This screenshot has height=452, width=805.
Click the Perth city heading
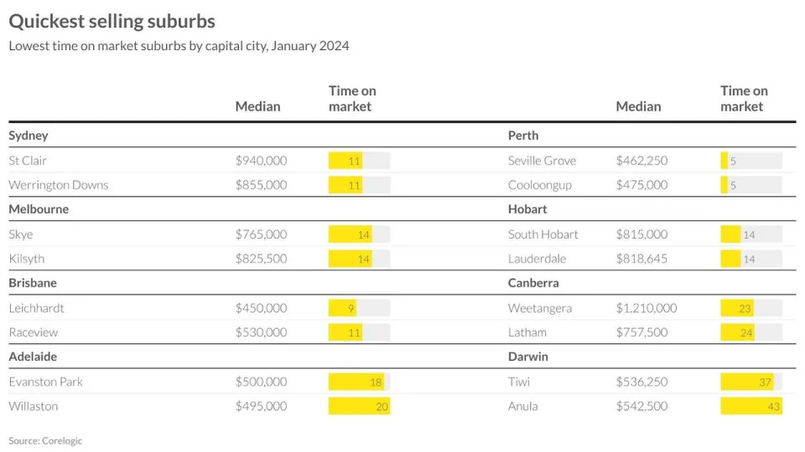[523, 136]
